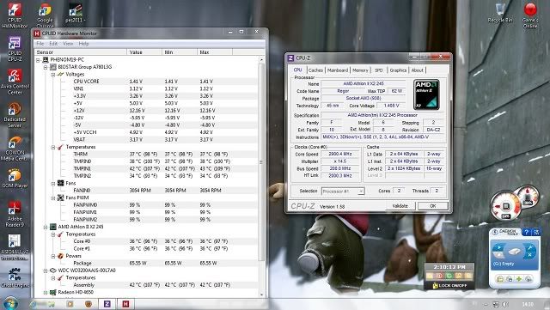Collapse the Powers section
Screen dimensions: 550x310
pos(53,257)
